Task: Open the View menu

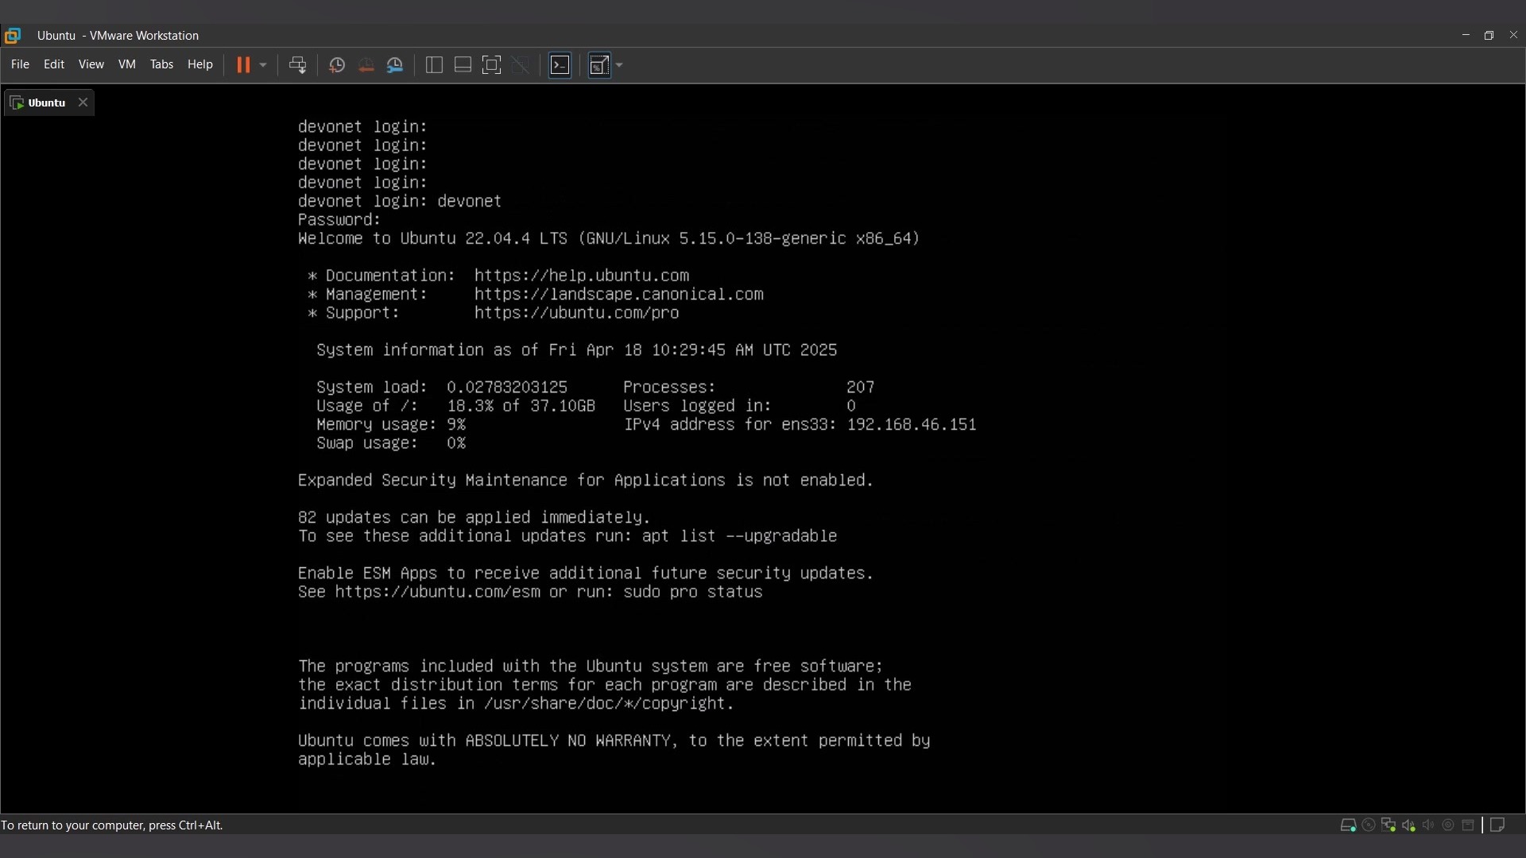Action: [x=91, y=64]
